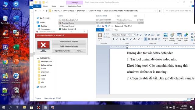Select Activation.Script.v1.3 file
Image resolution: width=195 pixels, height=110 pixels.
[69, 20]
